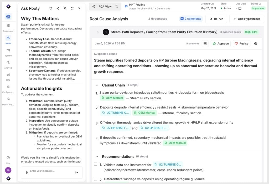Click the HPT Fouling title
This screenshot has height=184, width=269.
point(137,5)
